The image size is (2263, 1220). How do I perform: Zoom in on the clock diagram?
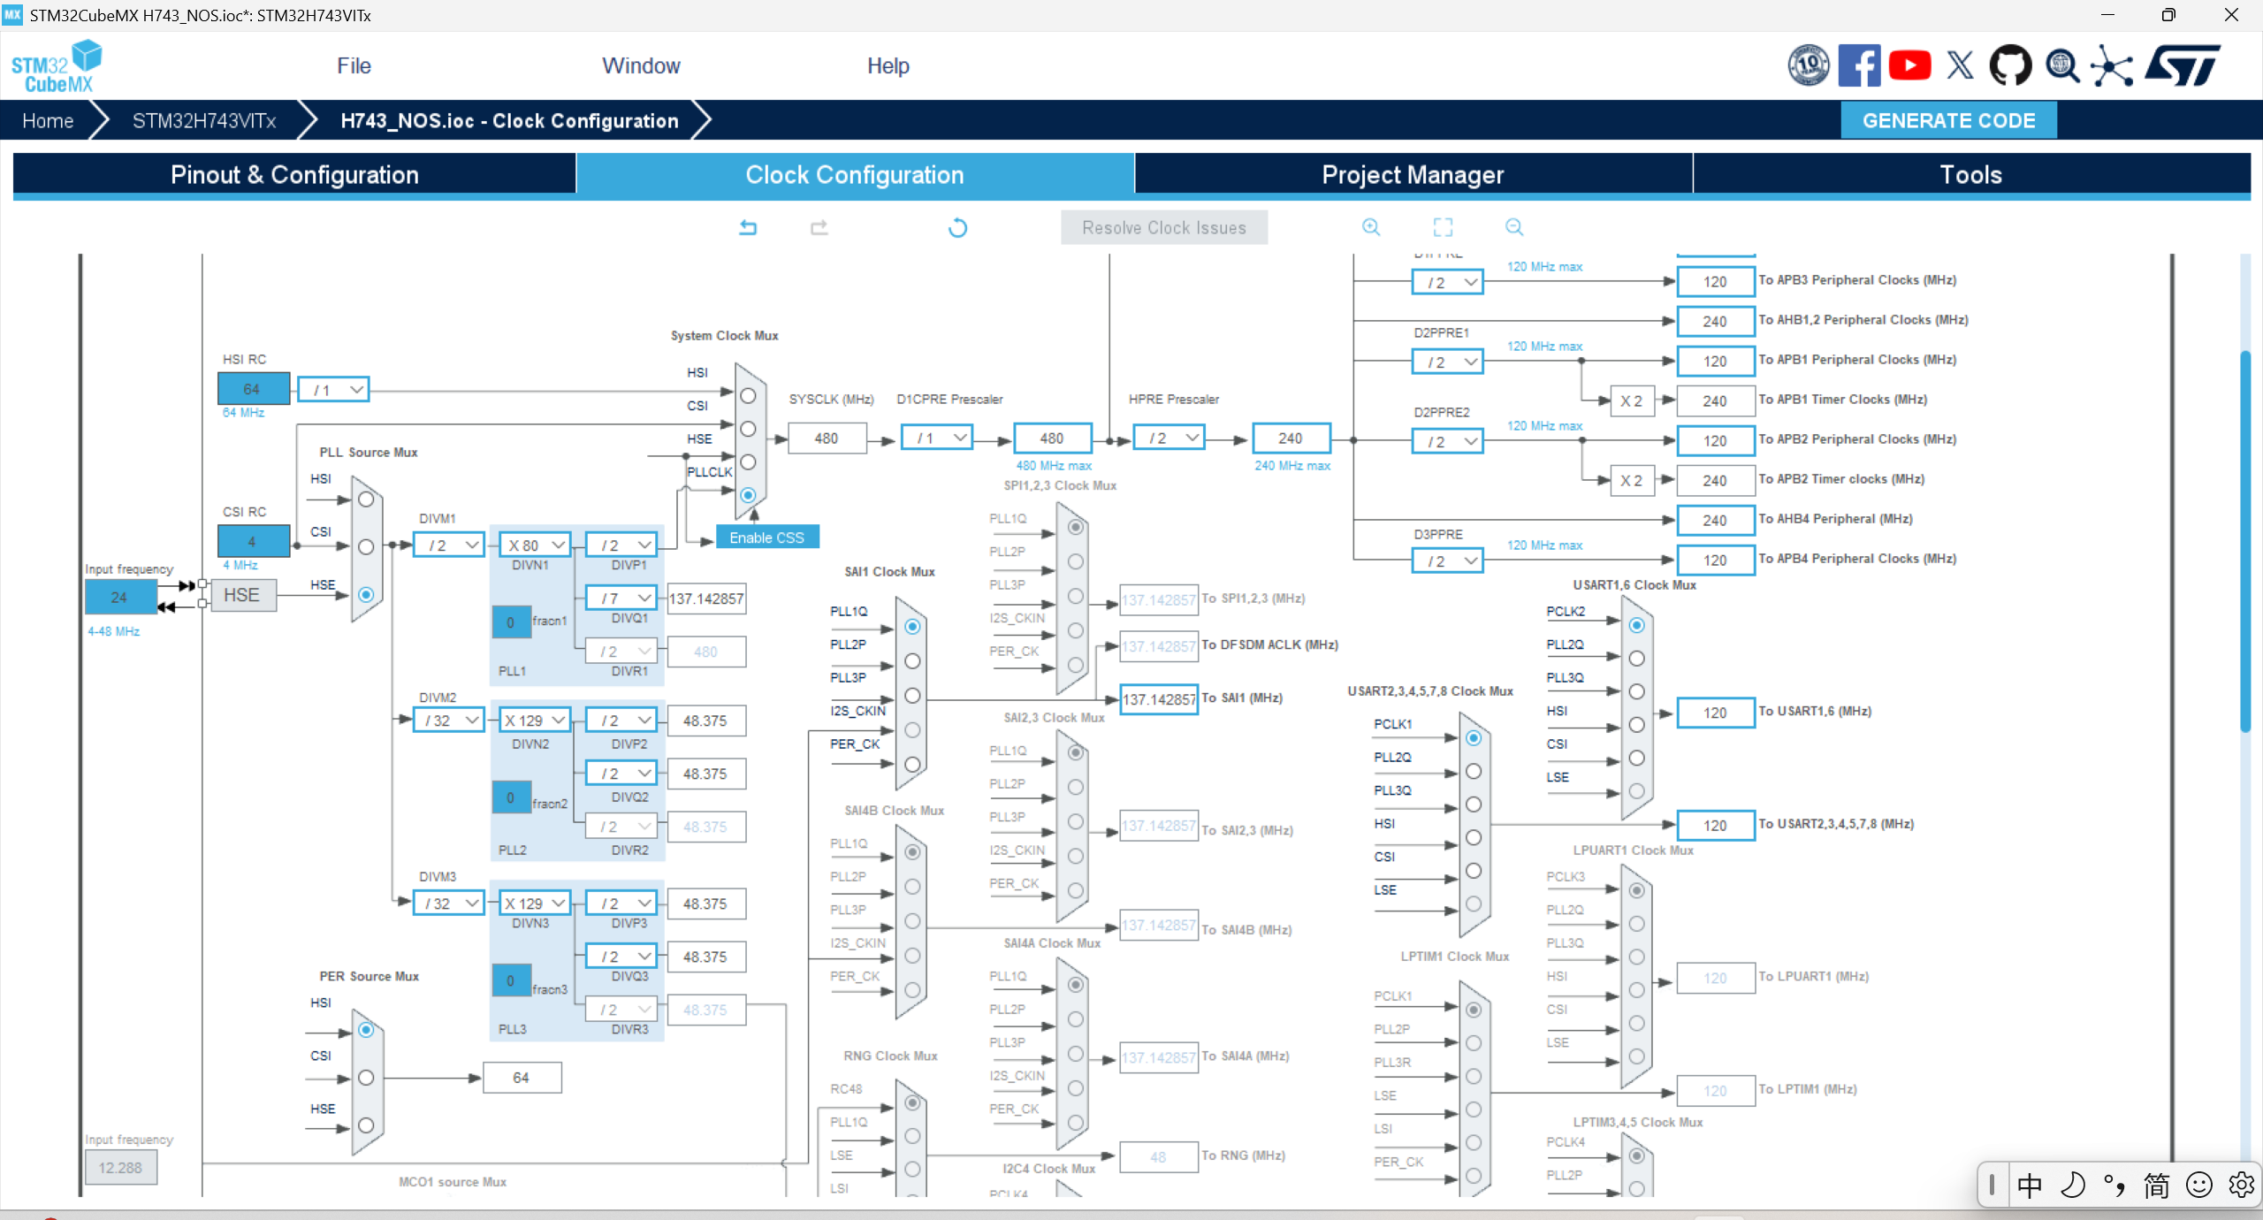(1371, 227)
